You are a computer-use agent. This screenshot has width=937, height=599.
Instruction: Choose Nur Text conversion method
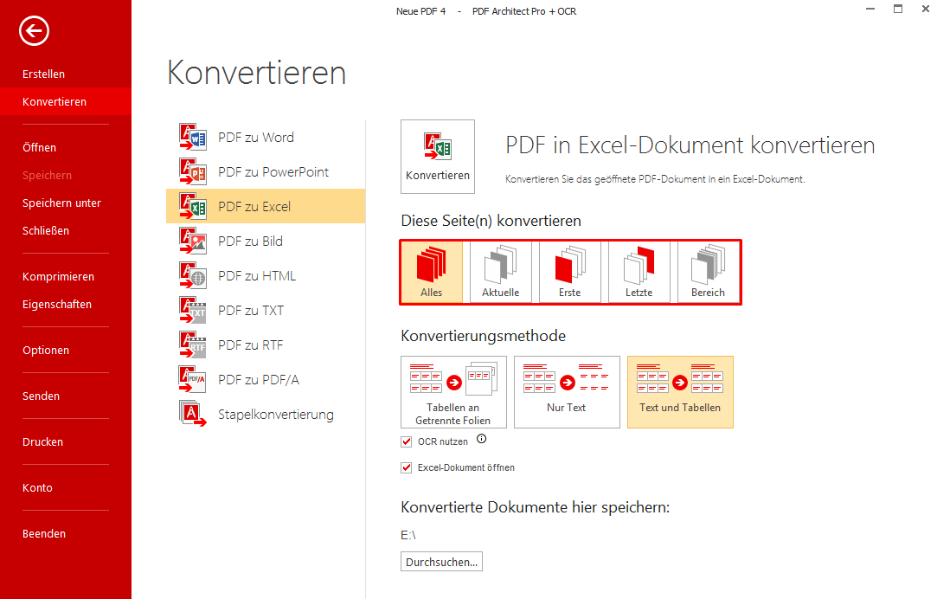tap(567, 392)
